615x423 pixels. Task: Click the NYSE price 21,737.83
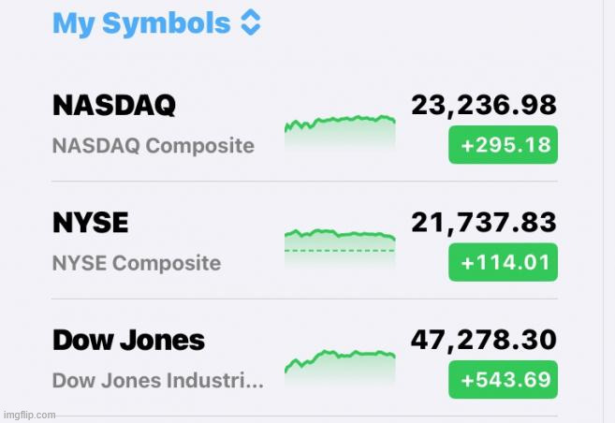click(x=484, y=223)
